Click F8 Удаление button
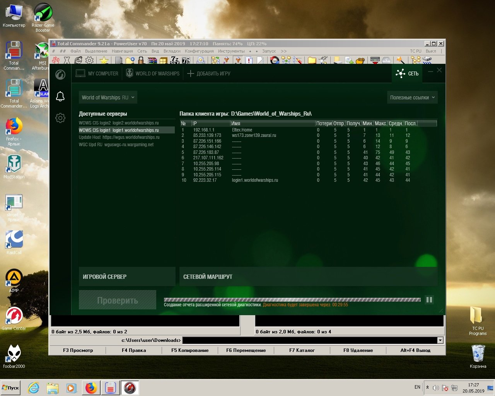Screen dimensions: 495x396 [x=358, y=350]
